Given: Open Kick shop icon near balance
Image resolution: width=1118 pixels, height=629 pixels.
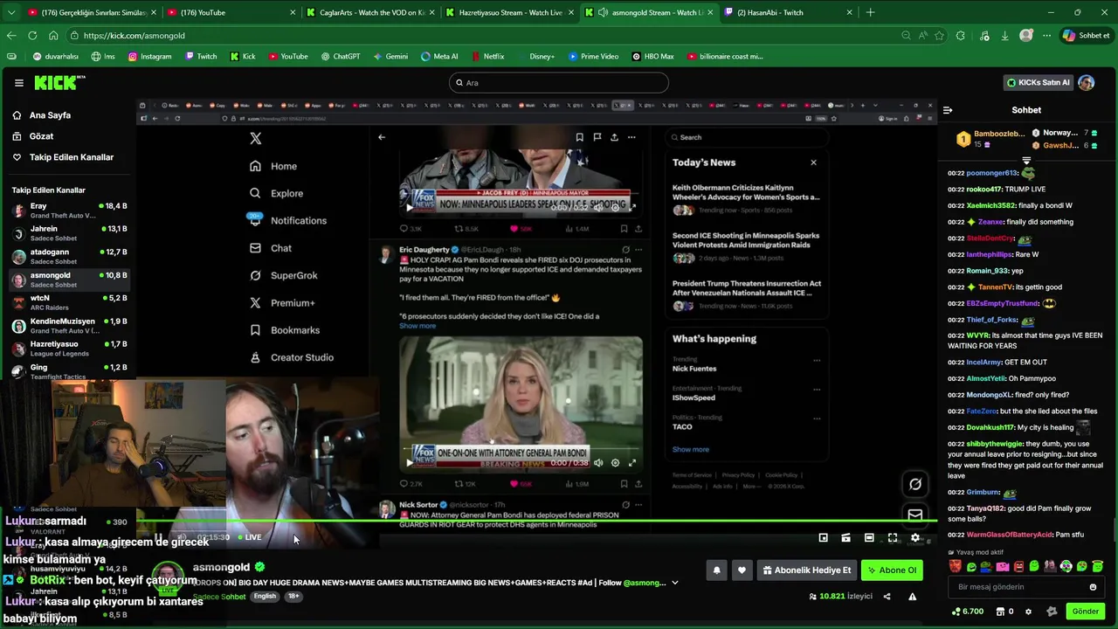Looking at the screenshot, I should pyautogui.click(x=1001, y=612).
